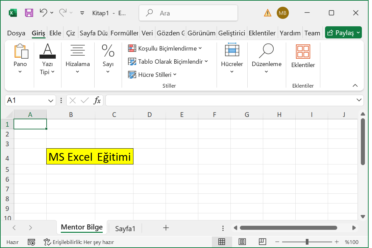Click the Excel application logo icon
This screenshot has height=248, width=372.
[x=13, y=13]
